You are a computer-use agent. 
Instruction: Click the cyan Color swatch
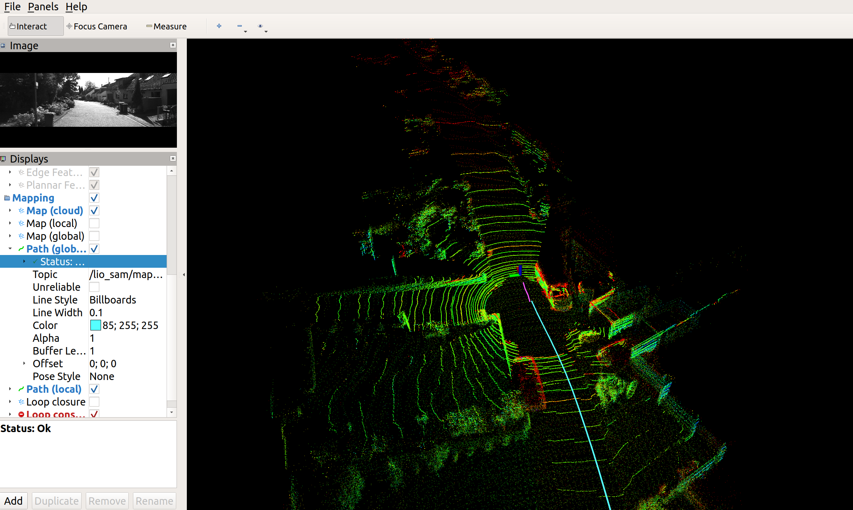point(96,325)
